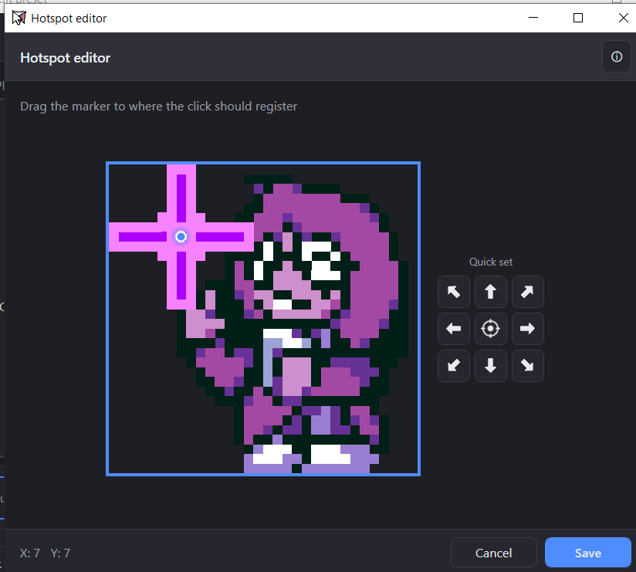The image size is (636, 572).
Task: Set hotspot to top center
Action: 490,292
